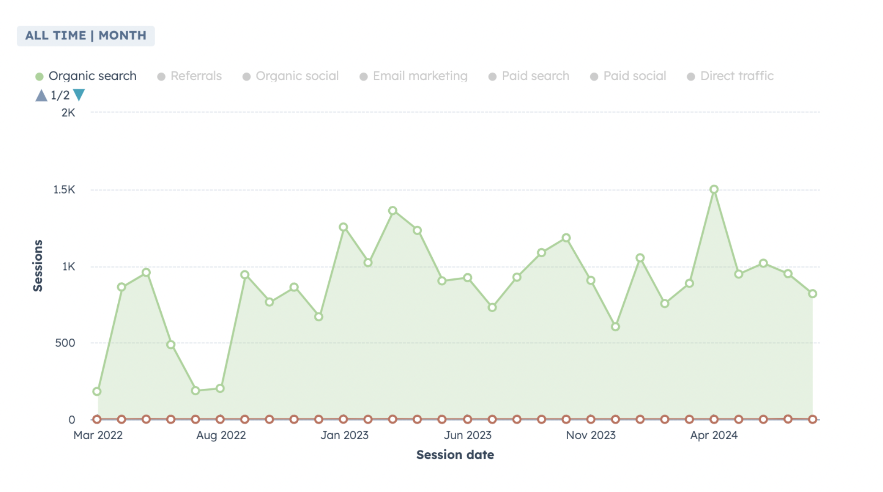The width and height of the screenshot is (883, 492).
Task: Go to previous legend page arrow
Action: click(41, 96)
